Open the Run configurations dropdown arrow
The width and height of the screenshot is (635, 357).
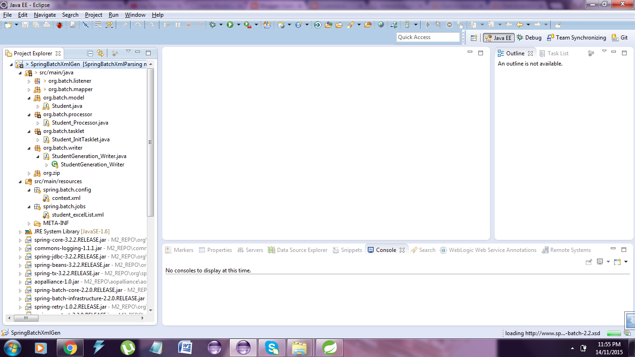(x=238, y=25)
